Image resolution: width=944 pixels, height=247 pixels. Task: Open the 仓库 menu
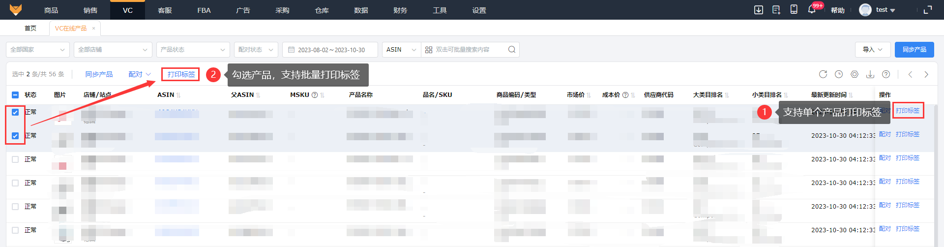322,10
